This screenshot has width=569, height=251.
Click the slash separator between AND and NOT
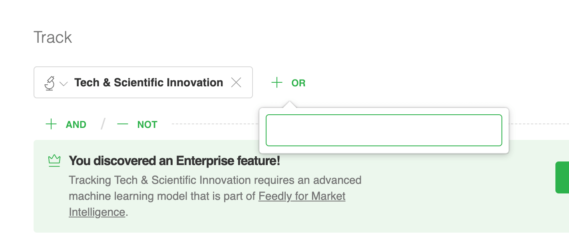[103, 124]
